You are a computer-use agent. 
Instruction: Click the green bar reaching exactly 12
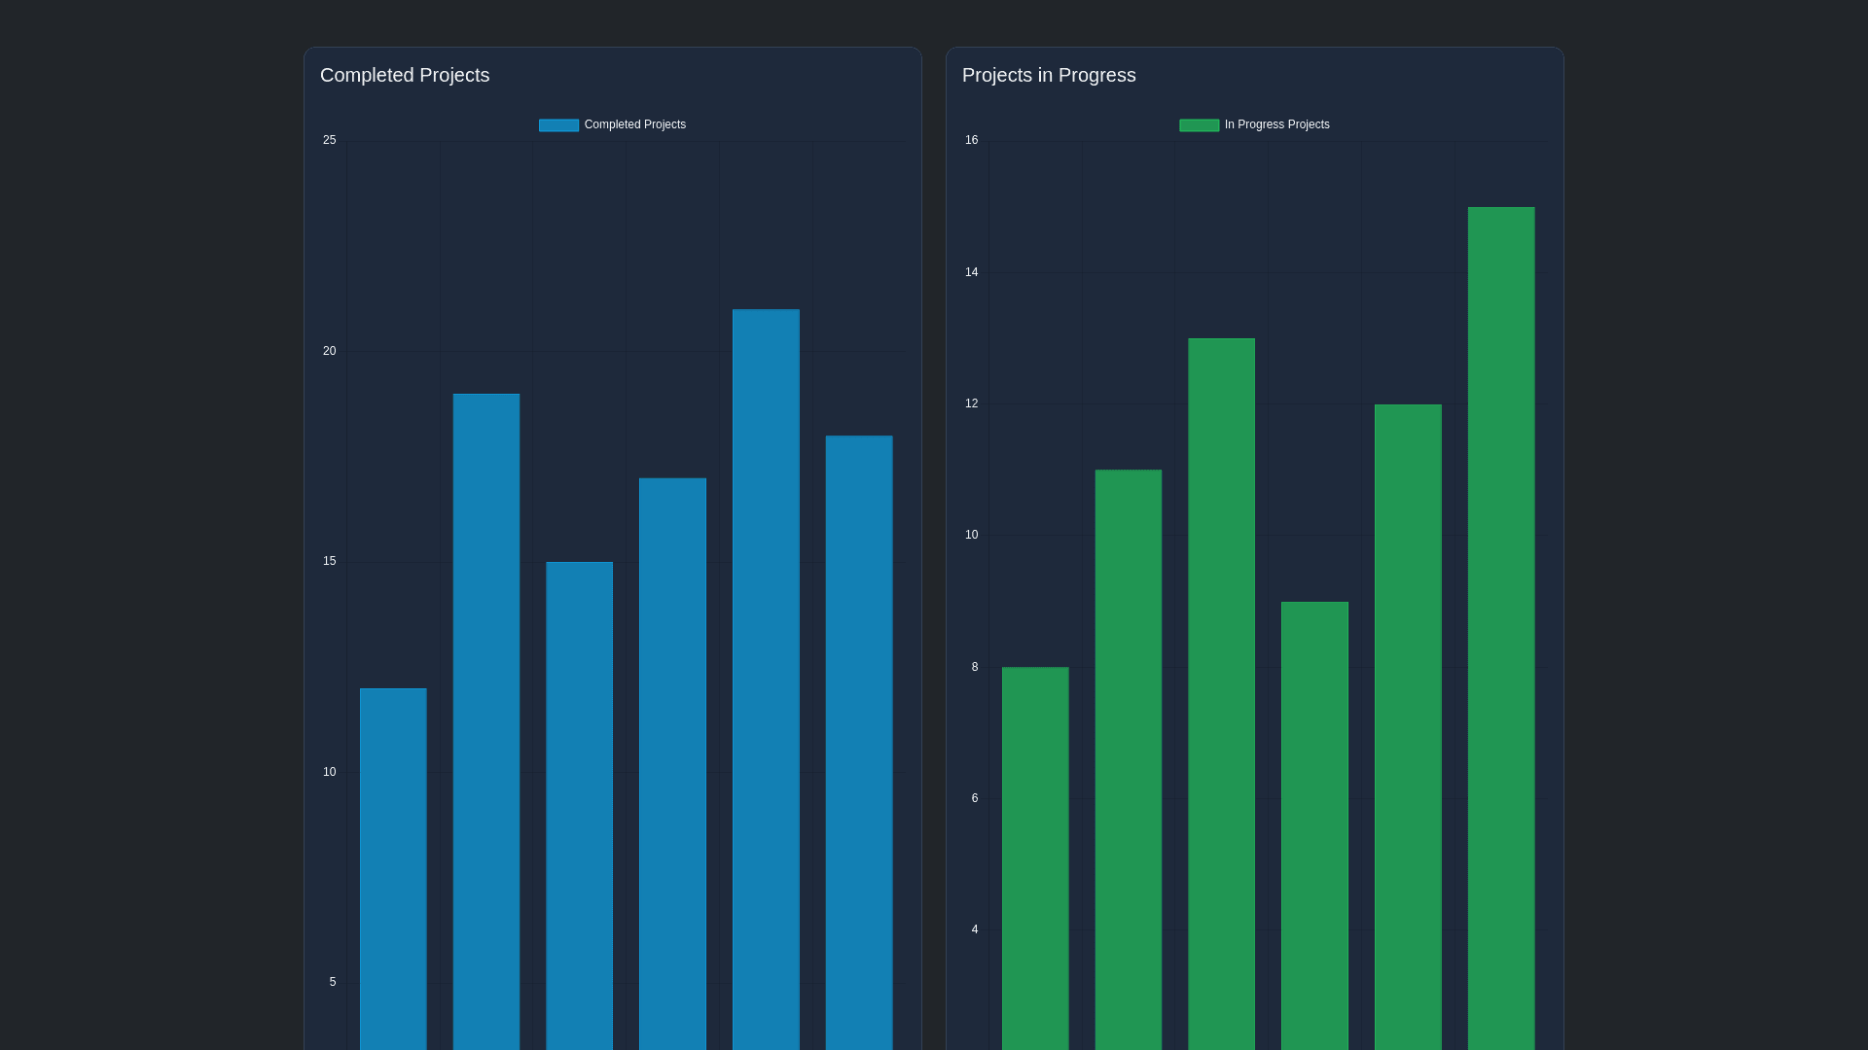click(1408, 729)
